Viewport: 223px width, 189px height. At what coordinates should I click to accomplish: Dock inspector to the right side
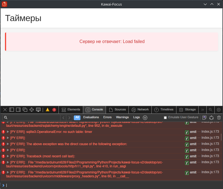pyautogui.click(x=18, y=110)
